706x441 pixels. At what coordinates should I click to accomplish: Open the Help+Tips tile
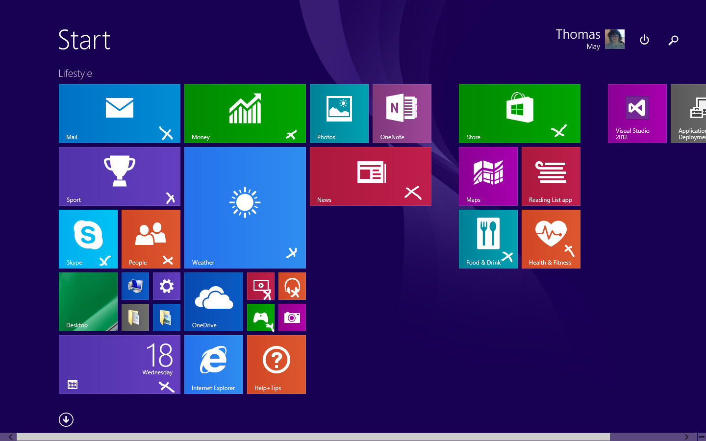(x=277, y=365)
